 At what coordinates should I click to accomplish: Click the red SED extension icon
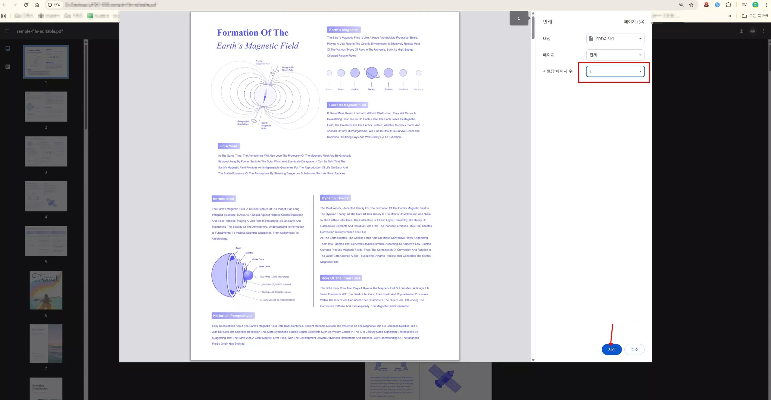click(x=707, y=5)
